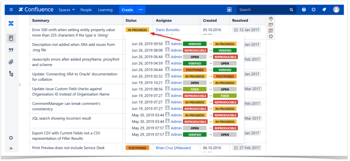Open the Spaces dropdown
The width and height of the screenshot is (350, 161).
(x=67, y=10)
